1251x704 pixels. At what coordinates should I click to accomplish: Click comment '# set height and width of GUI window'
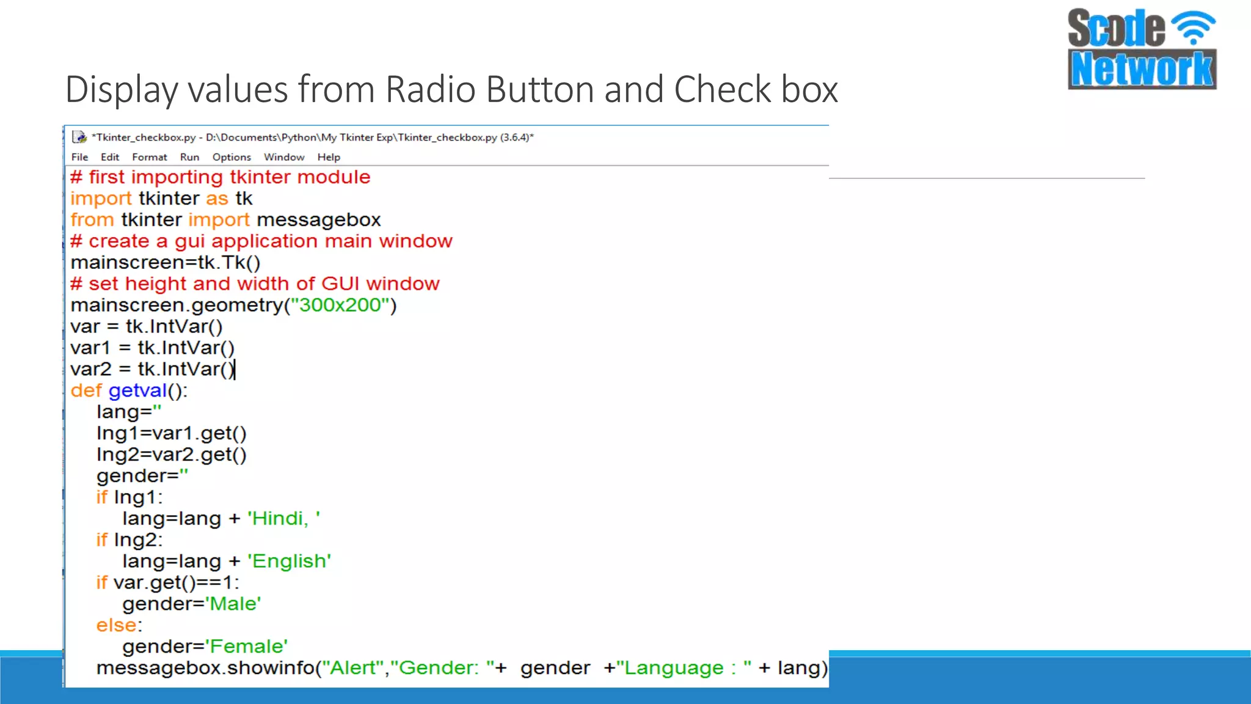pyautogui.click(x=255, y=284)
